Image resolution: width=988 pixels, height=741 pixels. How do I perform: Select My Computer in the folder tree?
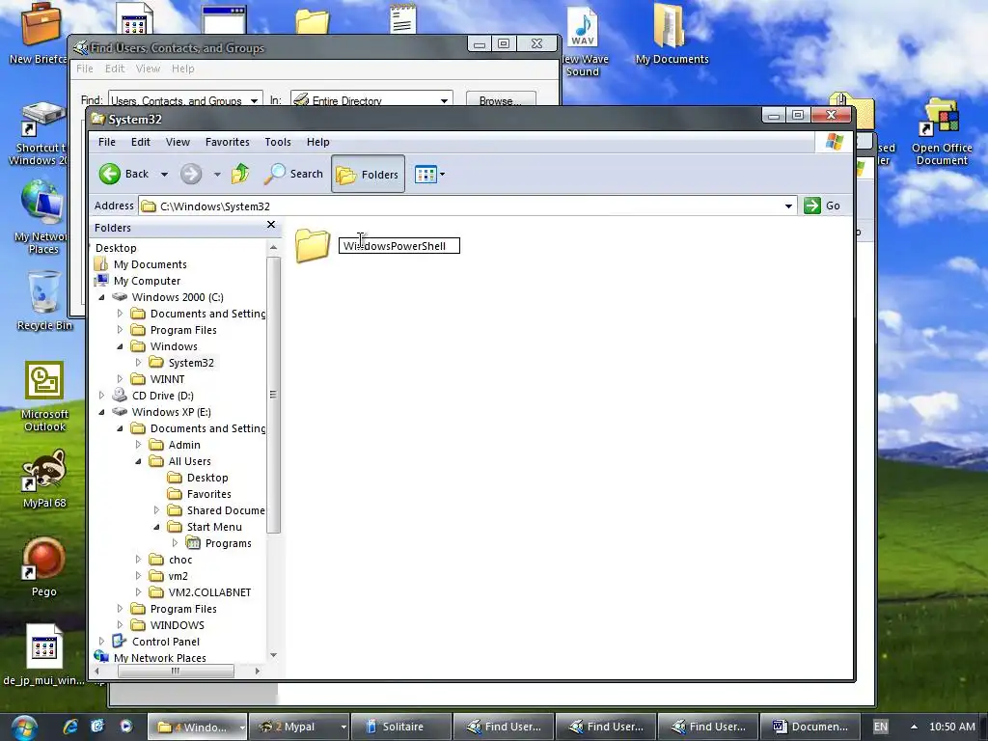[147, 281]
